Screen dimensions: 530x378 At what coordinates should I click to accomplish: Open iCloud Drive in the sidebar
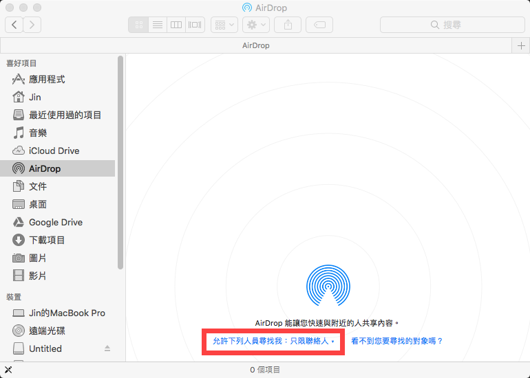tap(57, 151)
